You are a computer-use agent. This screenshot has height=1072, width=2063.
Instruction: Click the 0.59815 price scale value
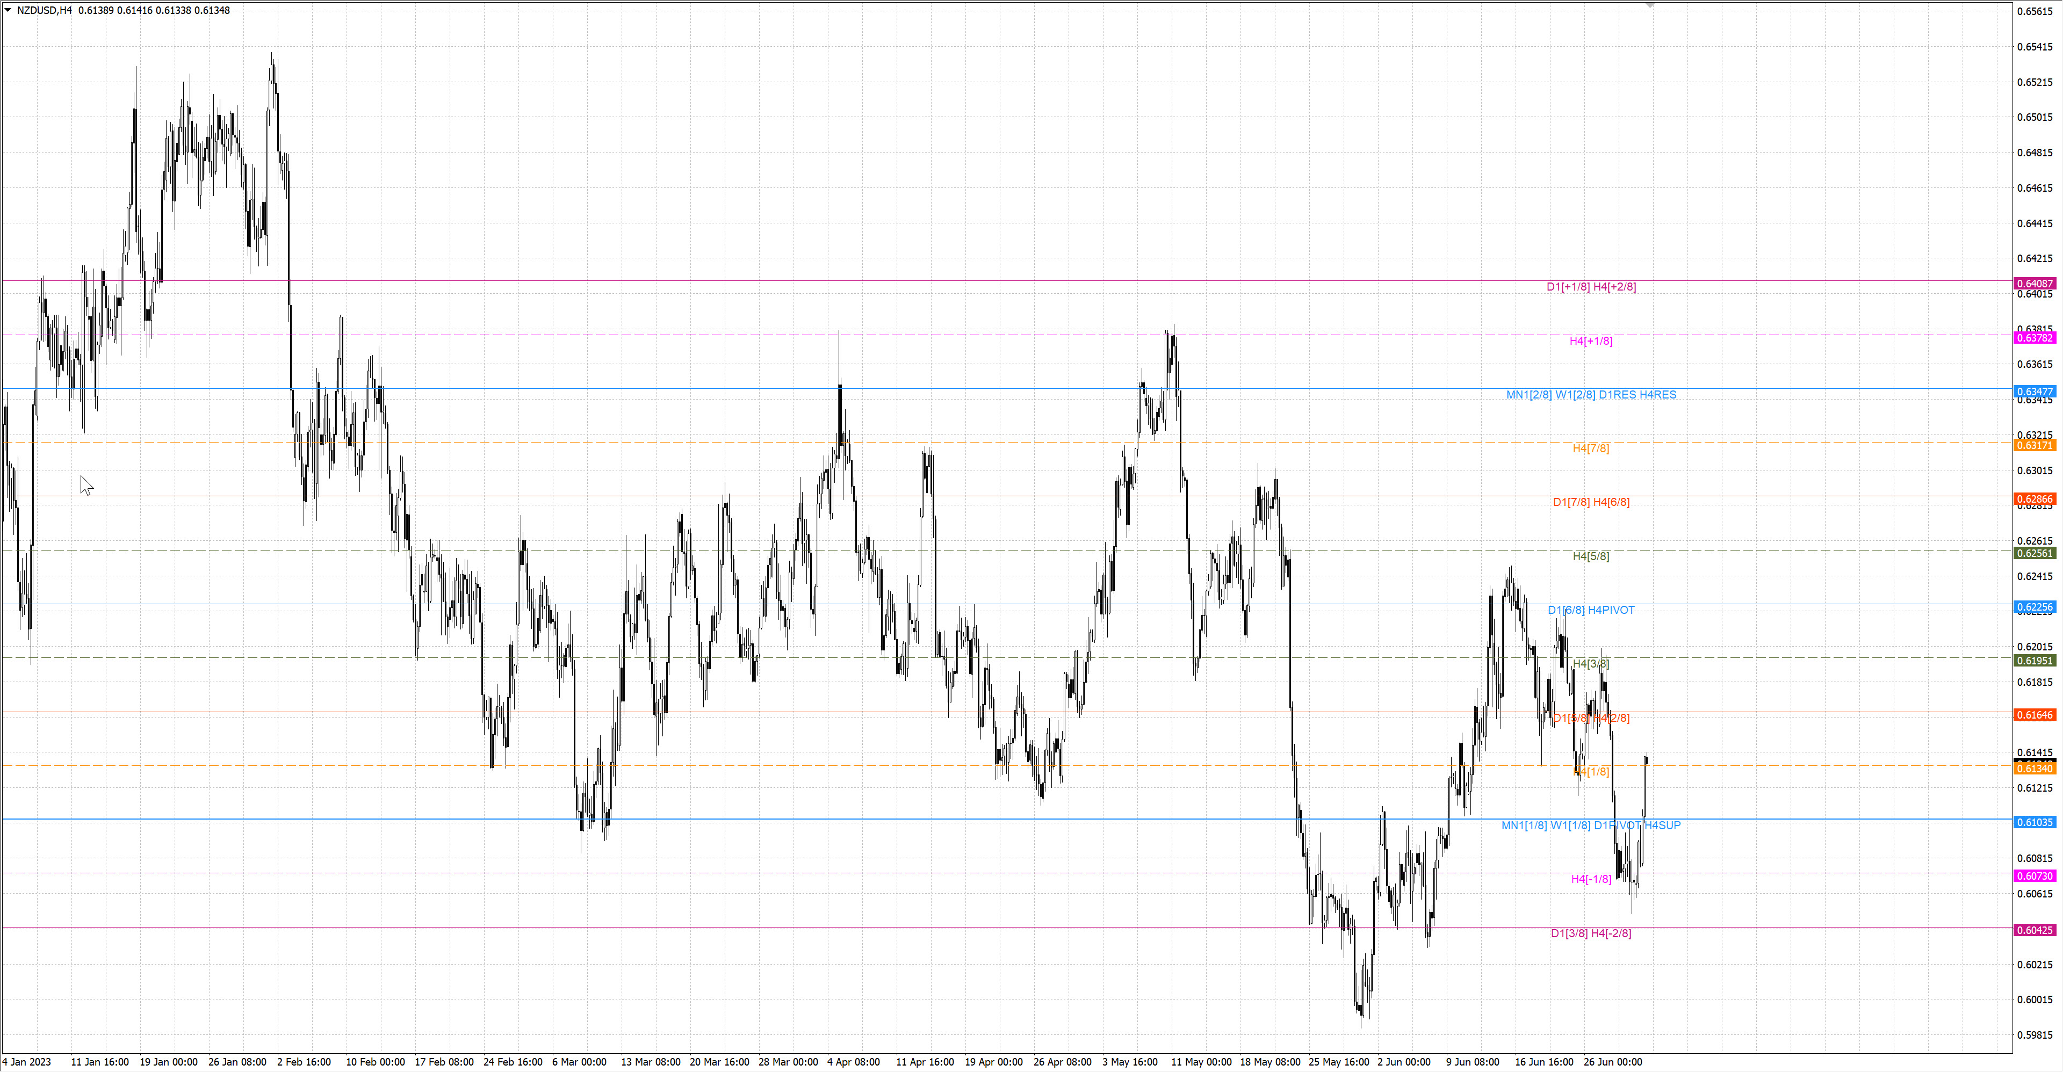pyautogui.click(x=2035, y=1034)
